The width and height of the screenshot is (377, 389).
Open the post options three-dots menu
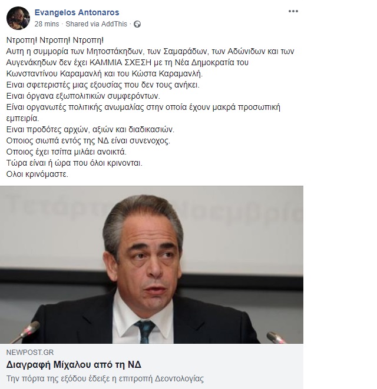coord(293,11)
